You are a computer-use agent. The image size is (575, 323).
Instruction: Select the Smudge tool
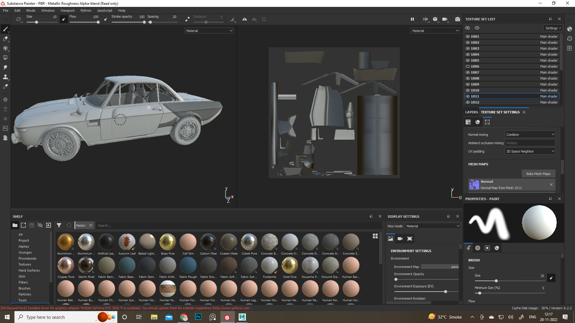(x=5, y=67)
